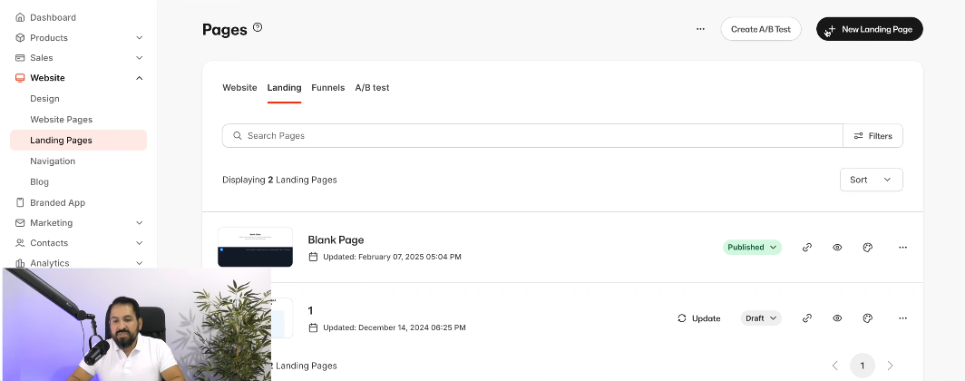
Task: Click copy link icon for page 1
Action: click(x=807, y=318)
